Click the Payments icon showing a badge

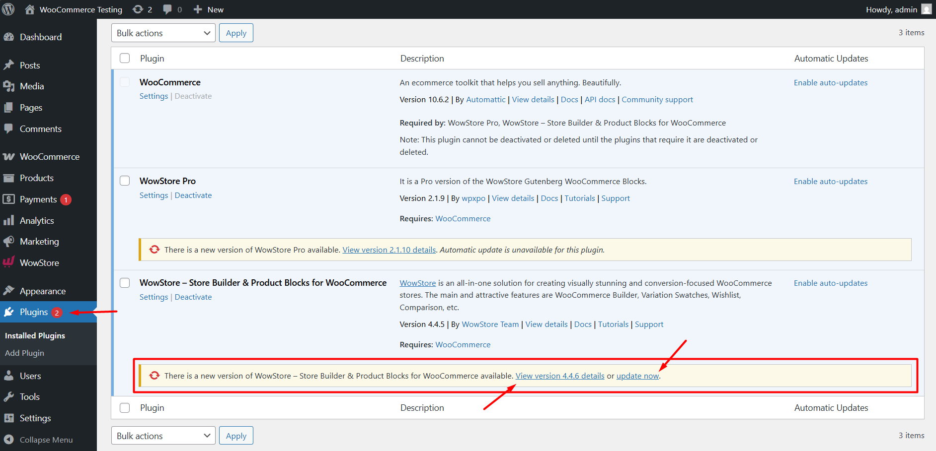10,199
